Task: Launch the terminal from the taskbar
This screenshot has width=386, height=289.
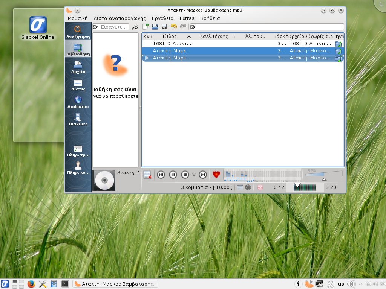Action: point(65,284)
